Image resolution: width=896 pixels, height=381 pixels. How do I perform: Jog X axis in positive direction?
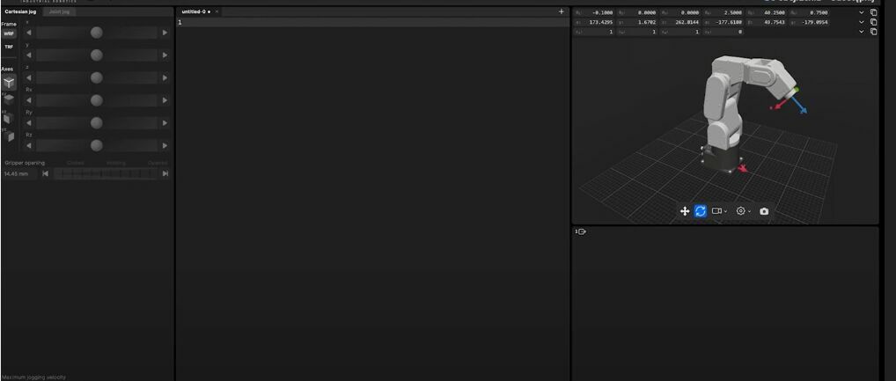pyautogui.click(x=165, y=33)
